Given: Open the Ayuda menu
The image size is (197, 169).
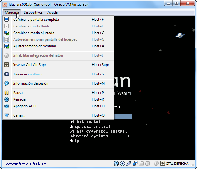Looking at the screenshot, I should click(53, 12).
